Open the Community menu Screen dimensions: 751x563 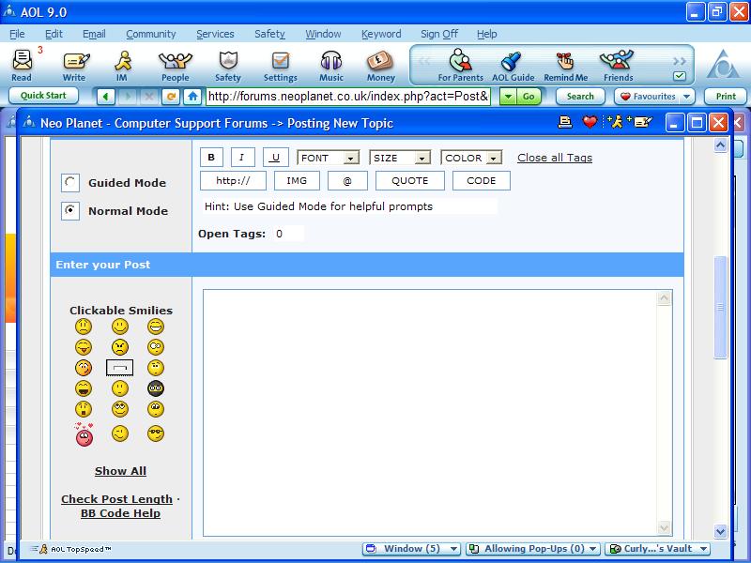151,34
